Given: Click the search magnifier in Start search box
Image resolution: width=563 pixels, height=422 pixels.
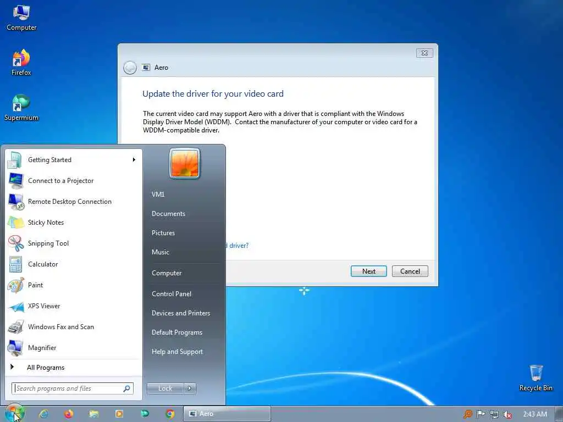Looking at the screenshot, I should tap(127, 388).
